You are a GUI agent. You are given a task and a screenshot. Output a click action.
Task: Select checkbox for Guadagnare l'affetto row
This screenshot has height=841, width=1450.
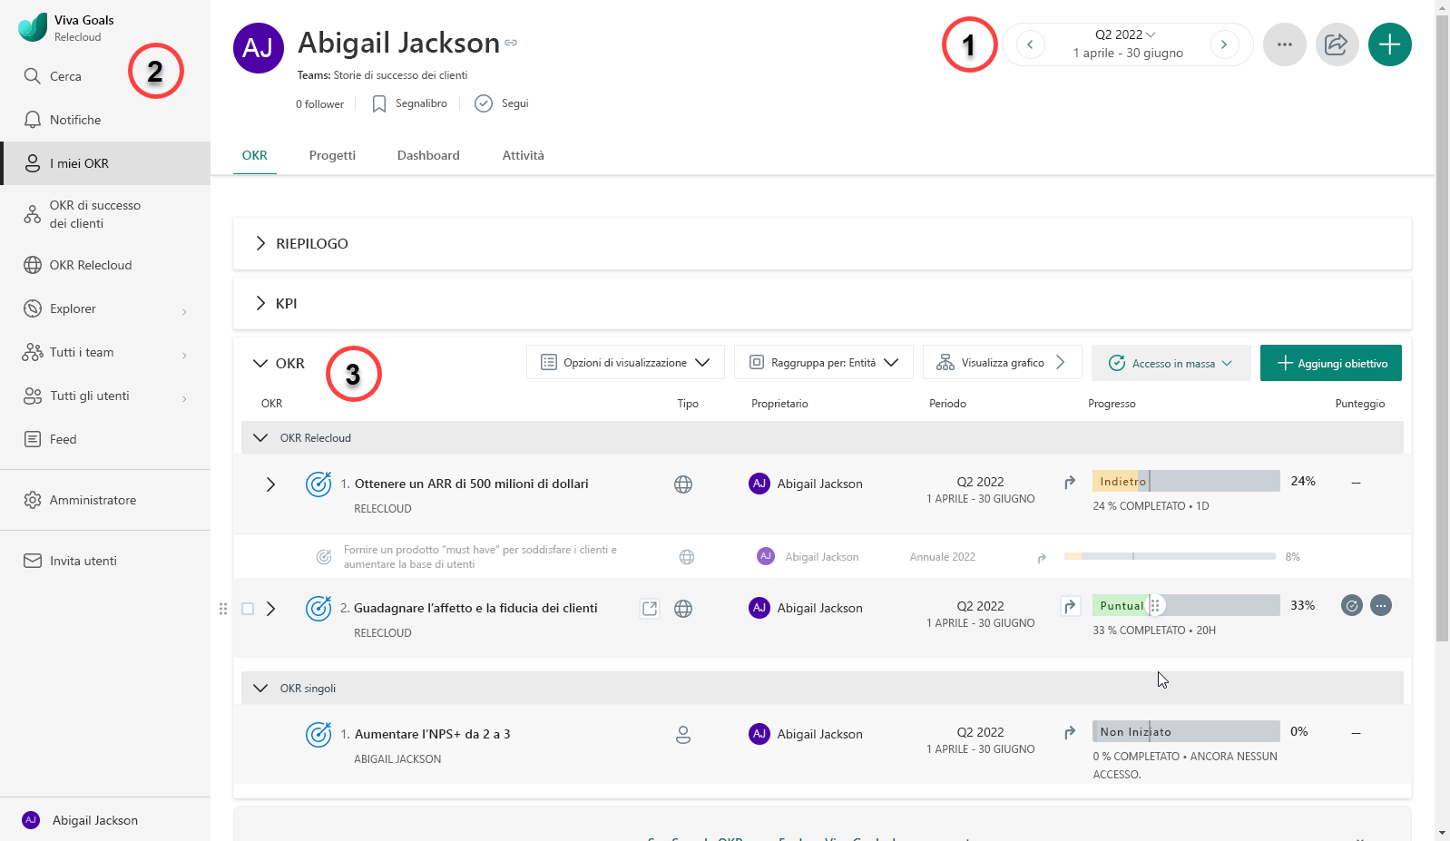(248, 609)
